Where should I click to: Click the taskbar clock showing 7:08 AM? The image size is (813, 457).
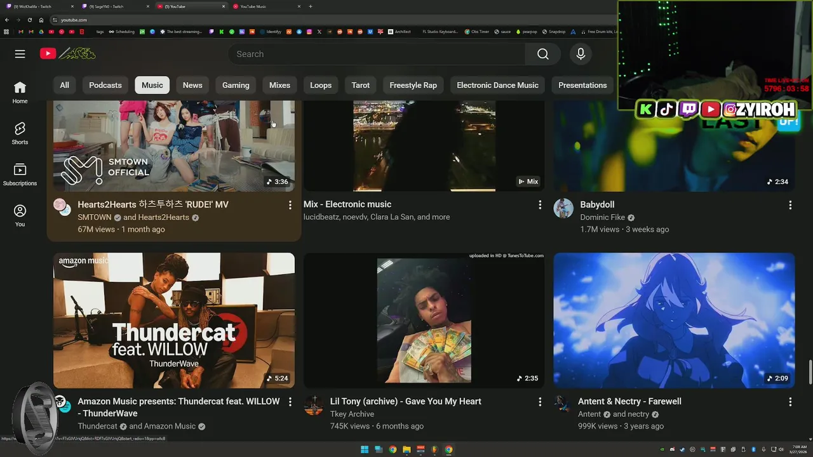pos(800,449)
